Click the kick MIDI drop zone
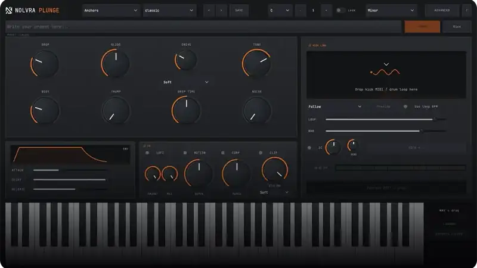 (386, 75)
